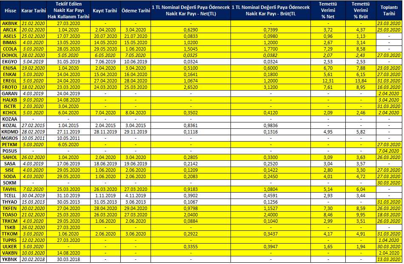Image resolution: width=404 pixels, height=264 pixels.
Task: Click the PETKM ticker cell
Action: [10, 145]
